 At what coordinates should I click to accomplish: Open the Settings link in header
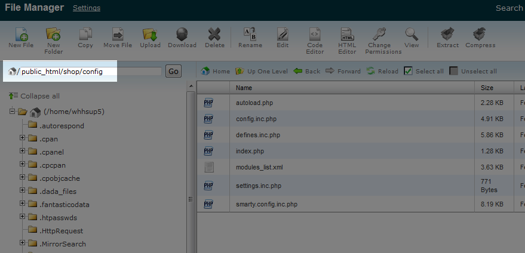[87, 8]
